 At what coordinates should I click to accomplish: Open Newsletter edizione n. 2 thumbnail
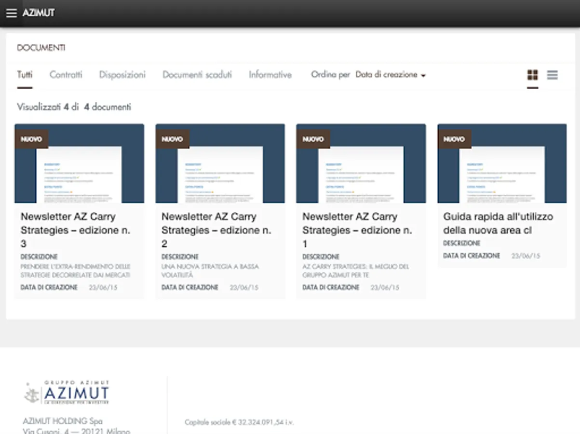(x=220, y=163)
